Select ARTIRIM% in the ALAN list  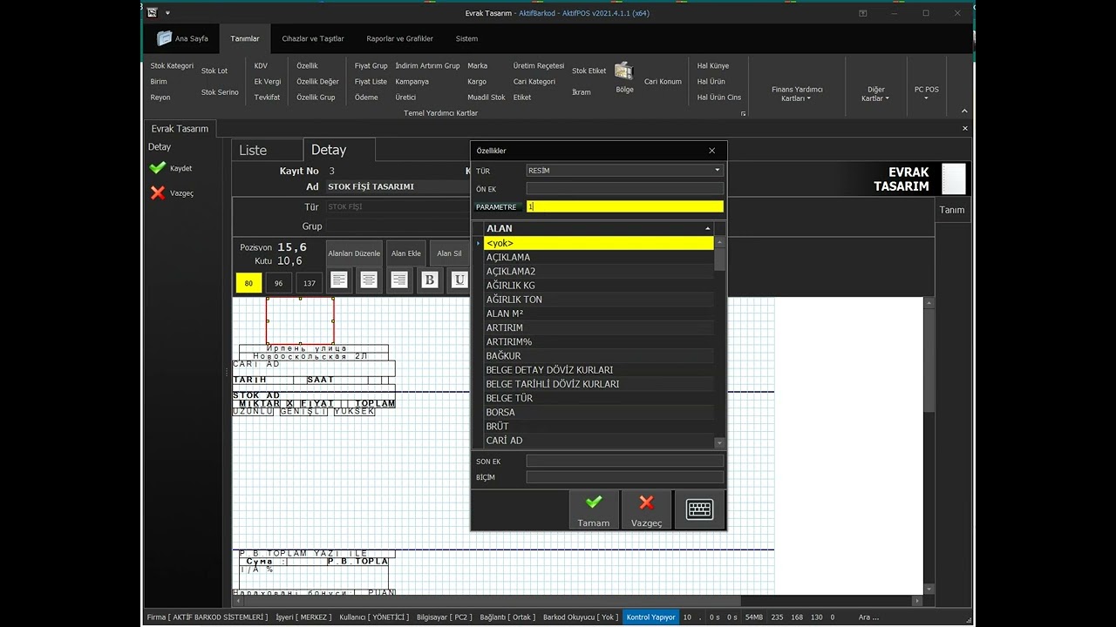(x=598, y=341)
